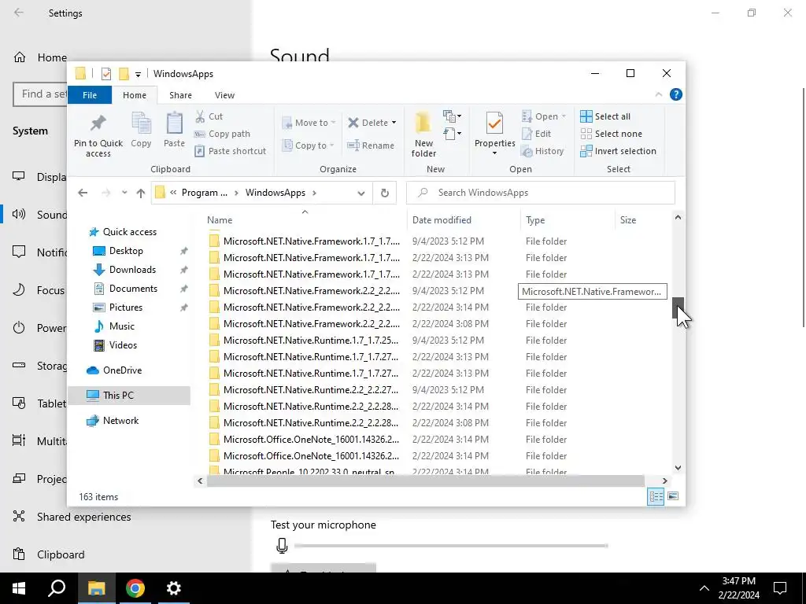The width and height of the screenshot is (806, 604).
Task: Click Explorer Back navigation arrow
Action: (83, 193)
